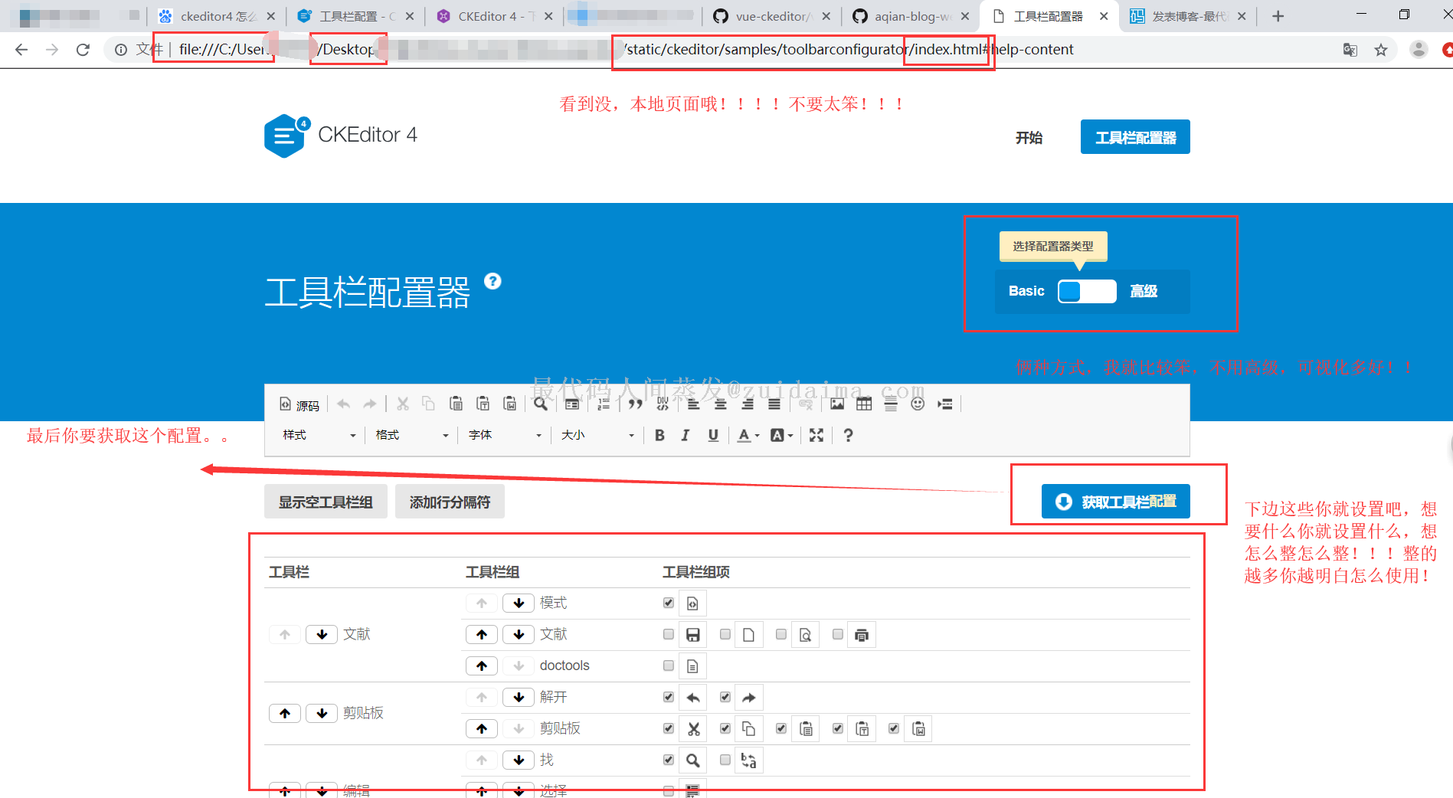Click the redo arrow in editor toolbar
The width and height of the screenshot is (1453, 798).
370,404
